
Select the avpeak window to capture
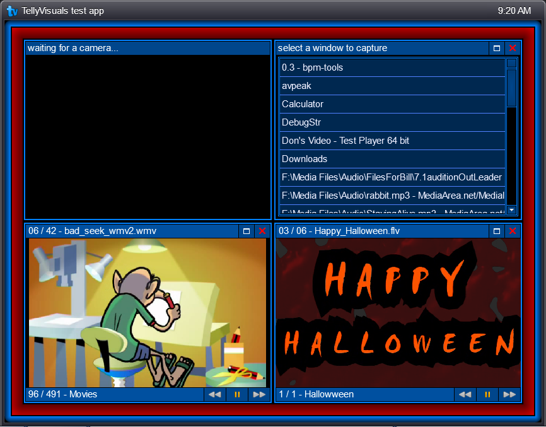(x=392, y=86)
